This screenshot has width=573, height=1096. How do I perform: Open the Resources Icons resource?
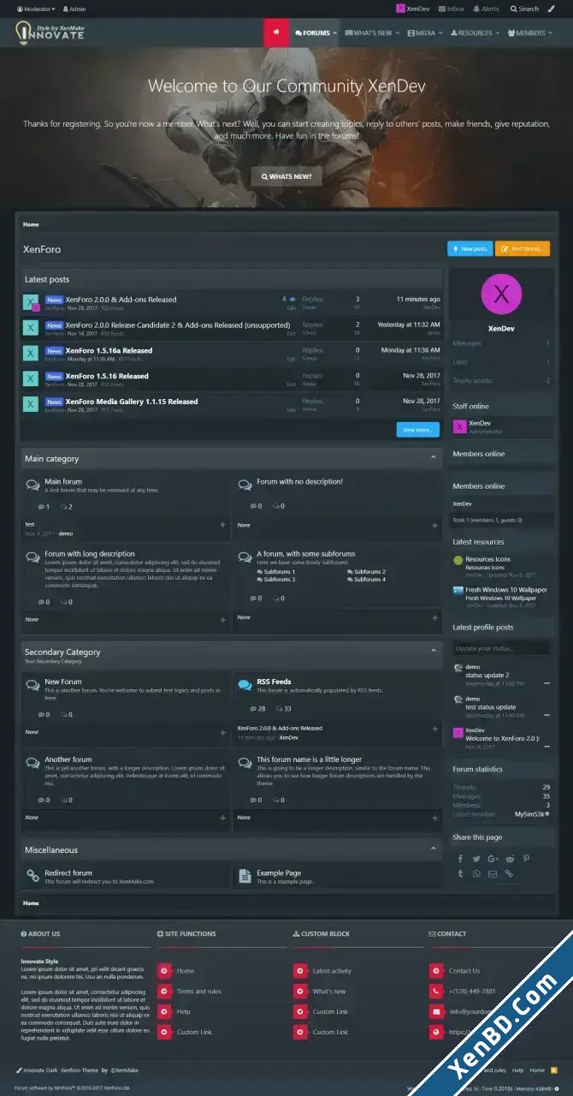pos(488,559)
